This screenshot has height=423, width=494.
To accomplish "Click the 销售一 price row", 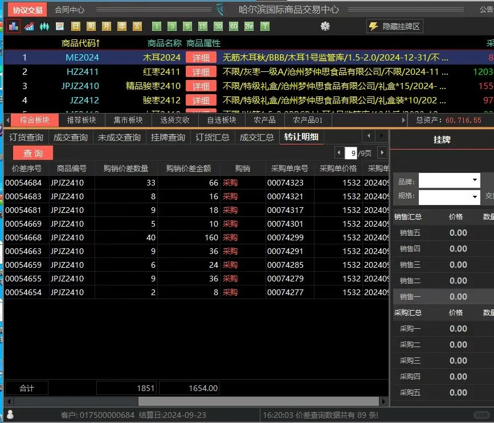I will pos(444,296).
